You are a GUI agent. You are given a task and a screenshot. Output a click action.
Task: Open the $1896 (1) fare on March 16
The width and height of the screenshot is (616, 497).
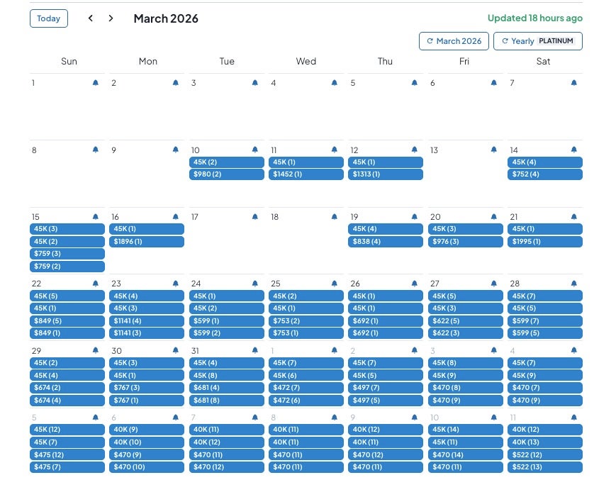click(147, 242)
